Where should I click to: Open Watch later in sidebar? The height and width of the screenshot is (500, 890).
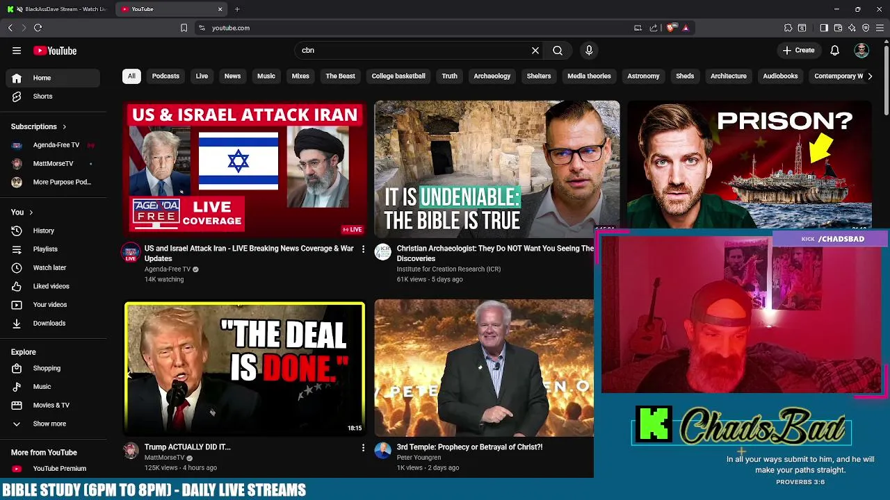[x=53, y=267]
